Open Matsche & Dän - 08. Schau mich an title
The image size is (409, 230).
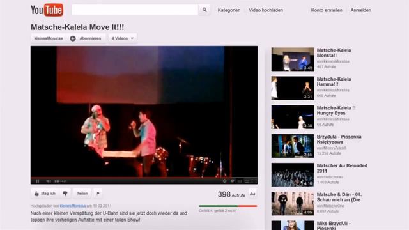(x=339, y=197)
